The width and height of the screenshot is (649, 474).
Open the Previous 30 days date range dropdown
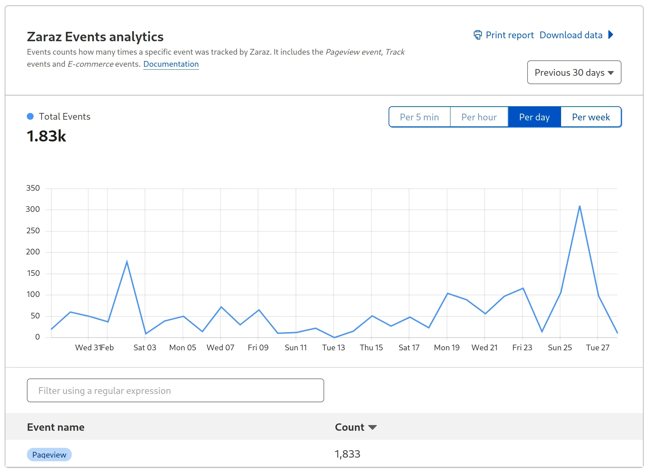click(574, 72)
